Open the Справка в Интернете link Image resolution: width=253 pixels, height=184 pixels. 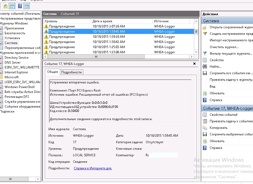[93, 168]
